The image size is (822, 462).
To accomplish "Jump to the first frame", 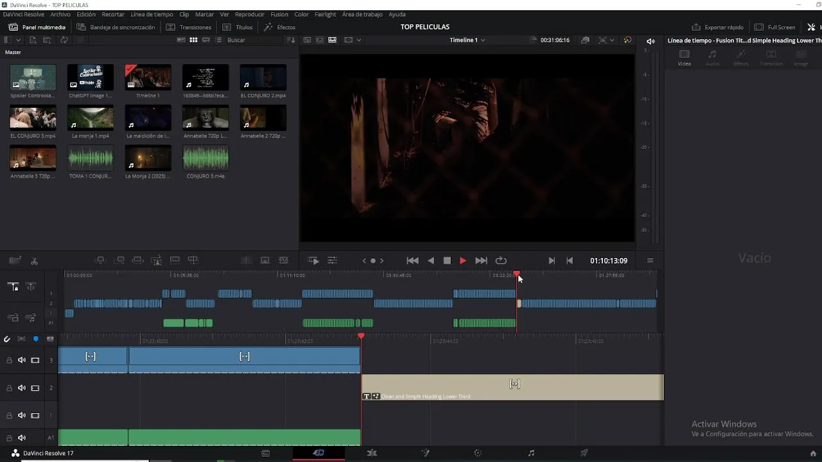I will point(413,261).
